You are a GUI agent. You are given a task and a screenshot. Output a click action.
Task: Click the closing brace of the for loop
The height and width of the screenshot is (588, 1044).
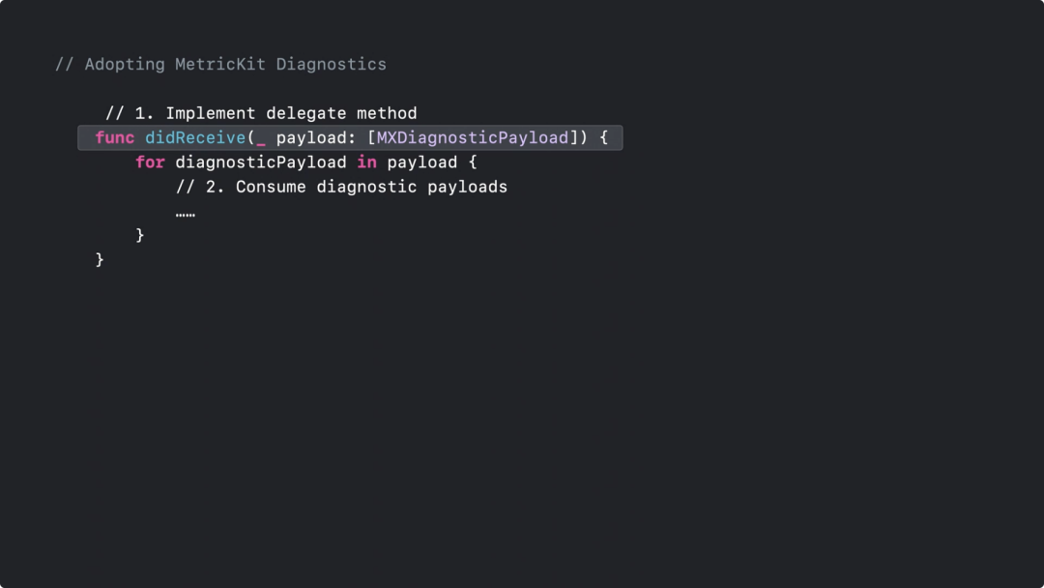point(140,235)
